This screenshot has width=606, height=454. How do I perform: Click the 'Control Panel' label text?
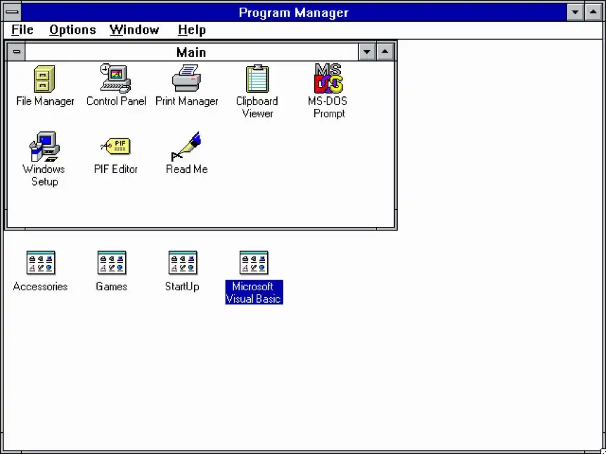tap(116, 101)
